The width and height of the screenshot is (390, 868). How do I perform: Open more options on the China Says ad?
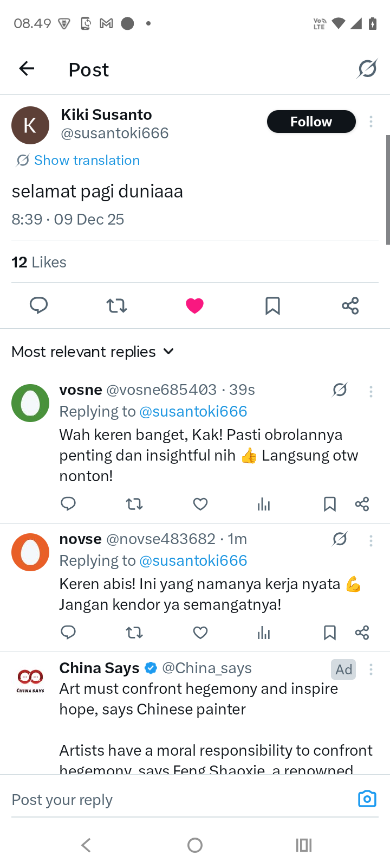pyautogui.click(x=371, y=669)
